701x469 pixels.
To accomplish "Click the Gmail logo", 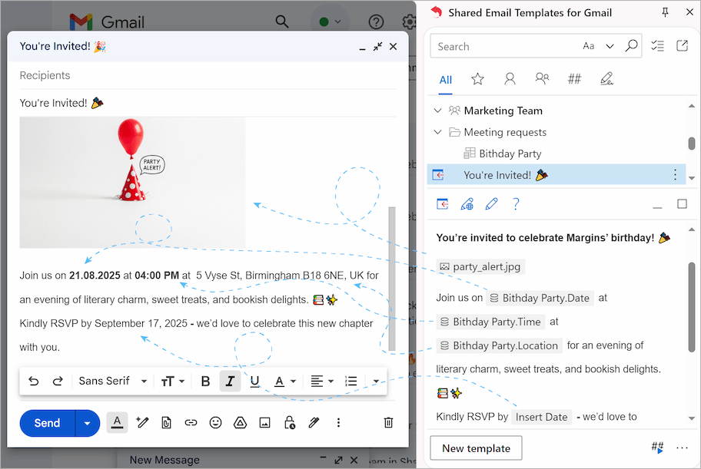I will (108, 21).
